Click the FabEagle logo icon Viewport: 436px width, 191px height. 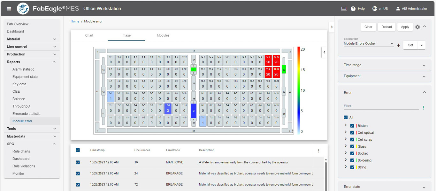23,9
